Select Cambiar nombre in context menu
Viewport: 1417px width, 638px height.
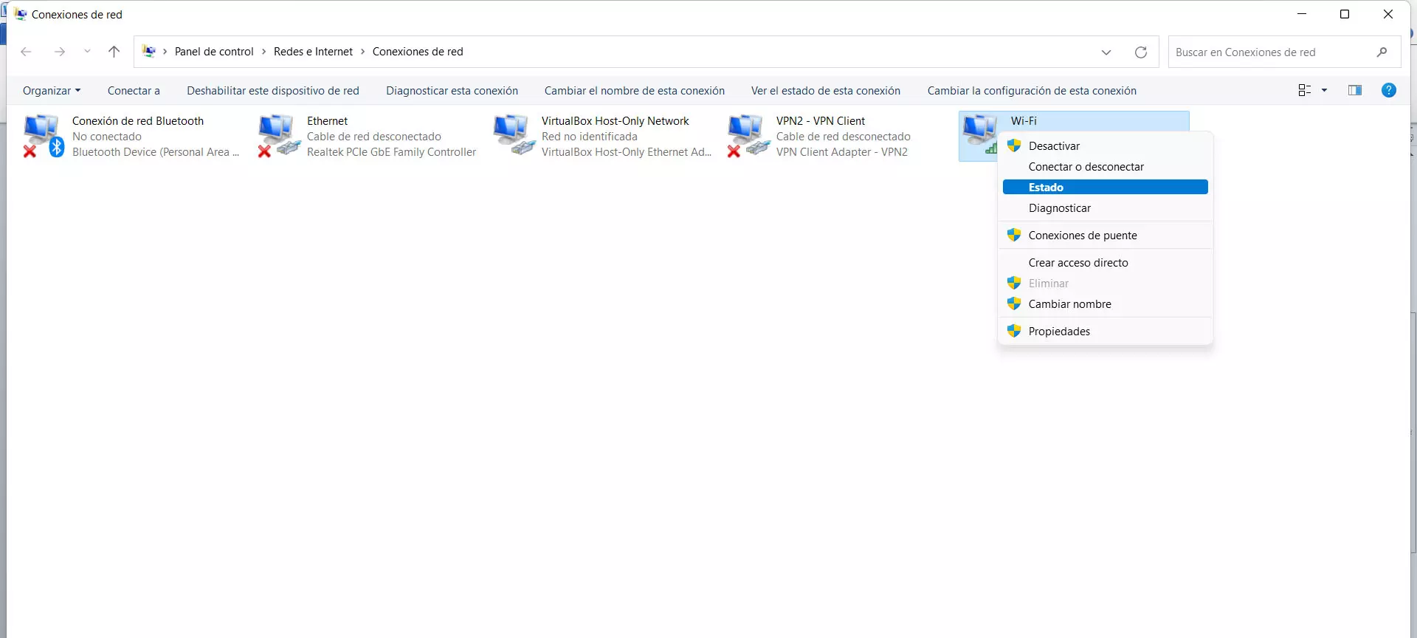coord(1106,304)
